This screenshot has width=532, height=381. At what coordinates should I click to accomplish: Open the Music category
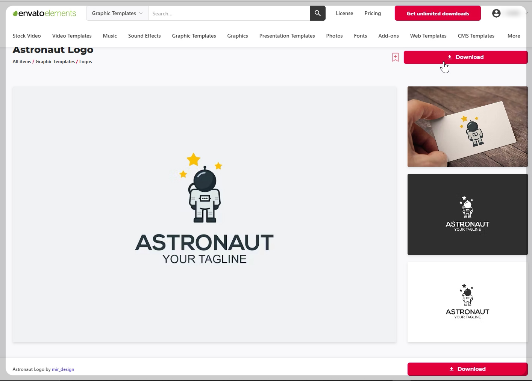click(110, 36)
